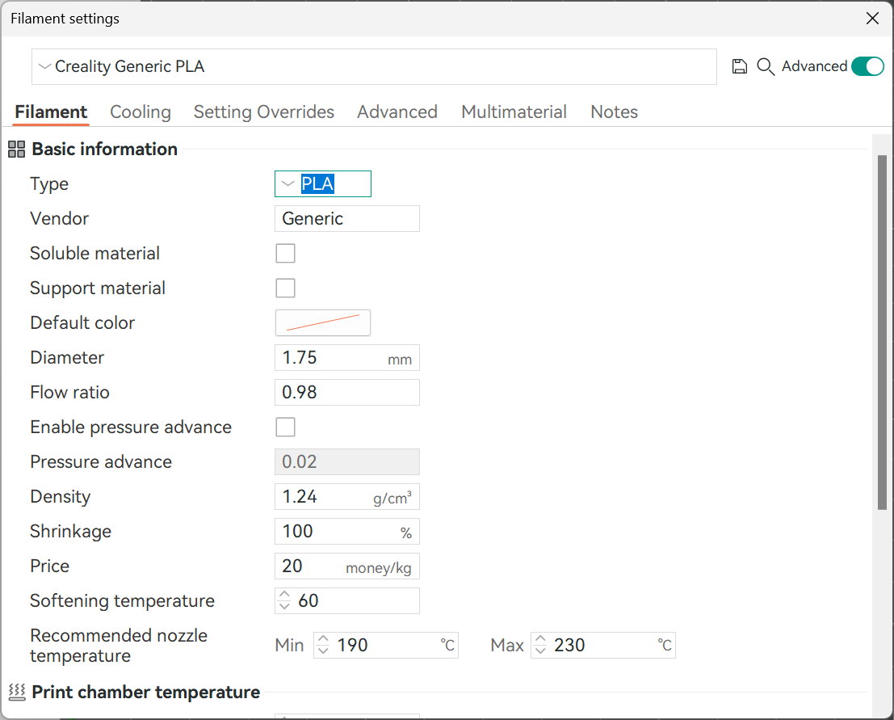Check the Support material checkbox
Screen dimensions: 894x720
click(x=285, y=288)
